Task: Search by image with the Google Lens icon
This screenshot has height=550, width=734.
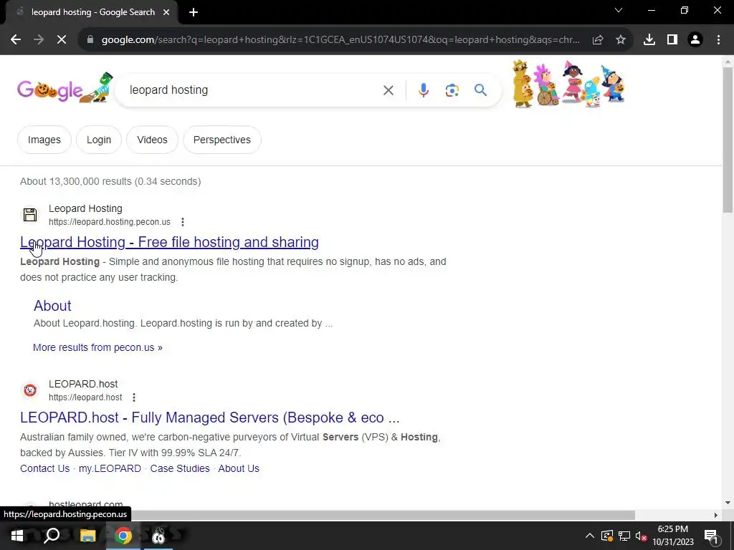Action: tap(452, 90)
